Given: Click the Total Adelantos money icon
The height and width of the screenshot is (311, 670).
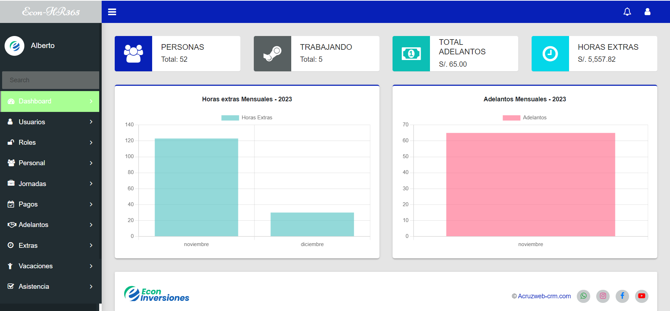Looking at the screenshot, I should [x=411, y=54].
